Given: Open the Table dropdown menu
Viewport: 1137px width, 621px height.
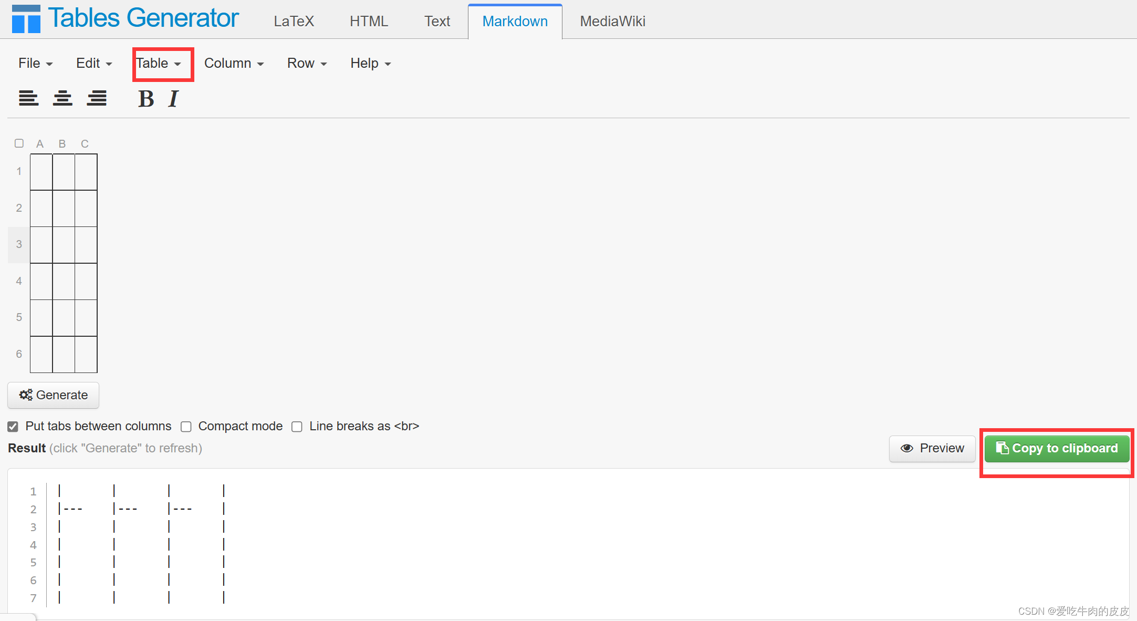Looking at the screenshot, I should tap(159, 64).
